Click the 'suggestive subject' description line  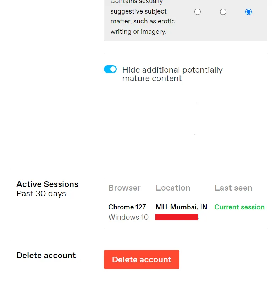coord(139,11)
